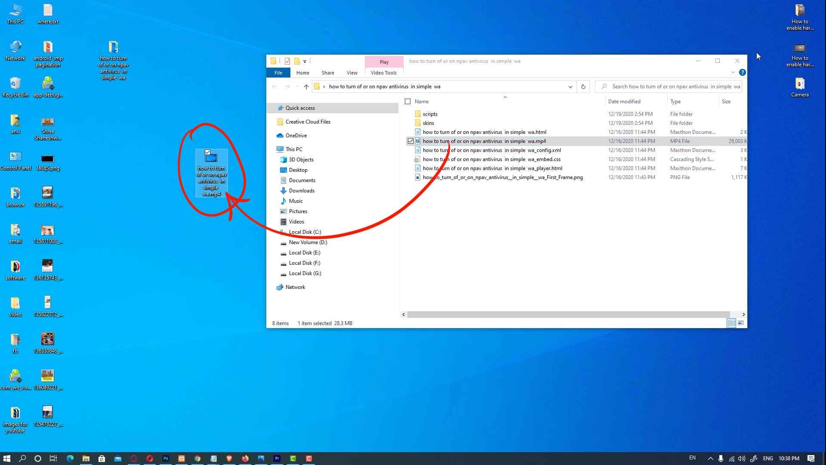
Task: Open address bar history dropdown
Action: click(x=570, y=87)
